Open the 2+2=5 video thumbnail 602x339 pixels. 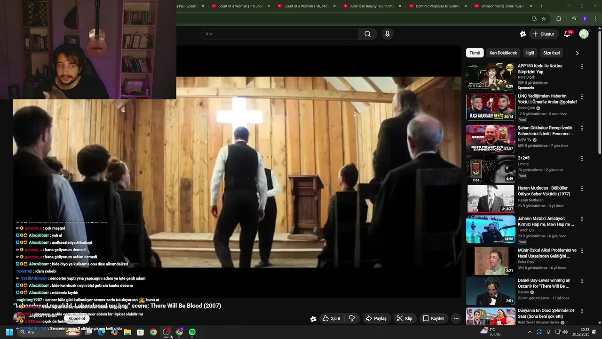tap(490, 169)
